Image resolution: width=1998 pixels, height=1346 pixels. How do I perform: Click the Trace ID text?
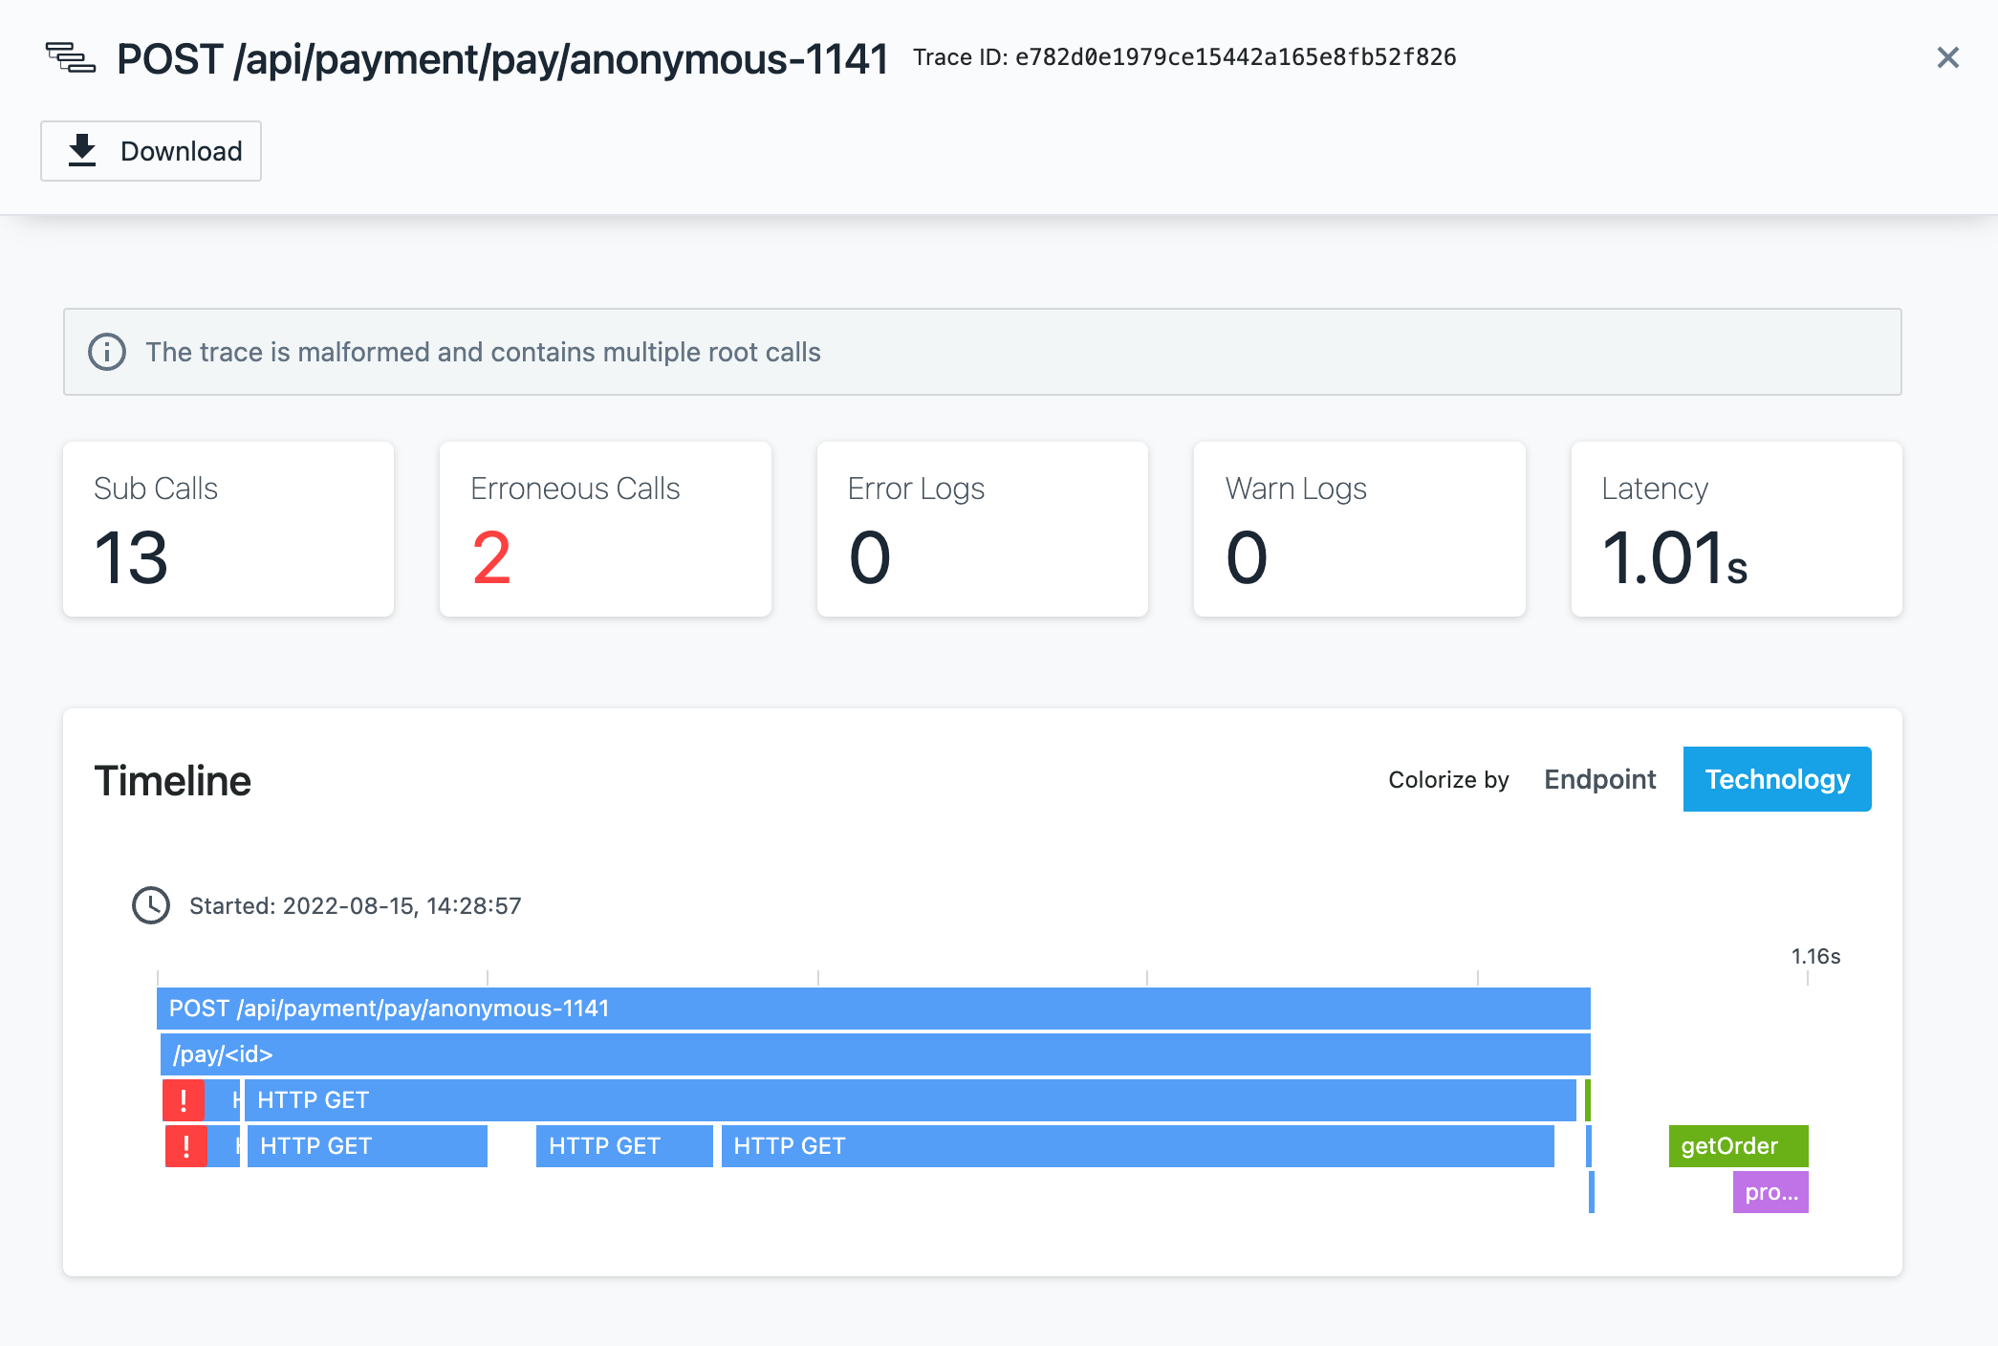tap(1184, 57)
